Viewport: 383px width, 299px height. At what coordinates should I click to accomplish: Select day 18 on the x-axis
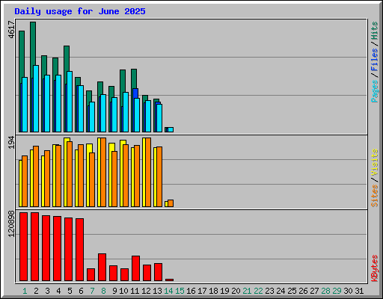[213, 291]
